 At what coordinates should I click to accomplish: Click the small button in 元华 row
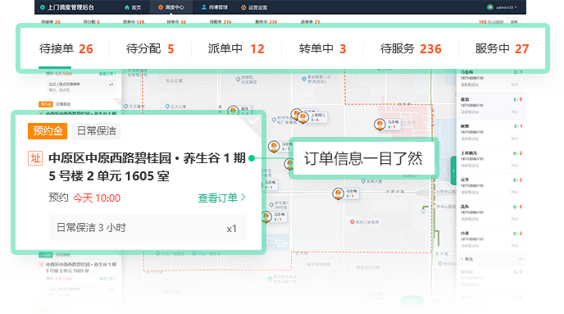pos(514,192)
